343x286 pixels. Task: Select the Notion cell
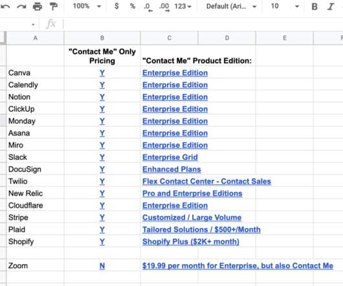tap(36, 96)
